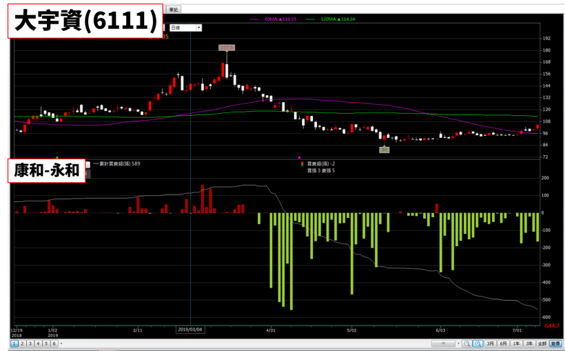Switch to chart page 2
565x351 pixels.
point(22,343)
